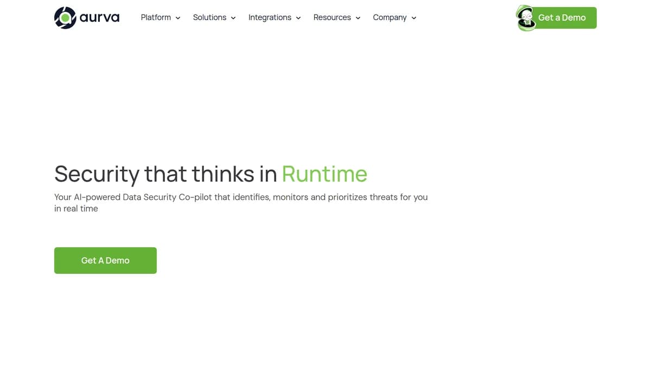Click the subtitle about AI-powered Data Security Co-pilot
The image size is (651, 366).
click(240, 202)
